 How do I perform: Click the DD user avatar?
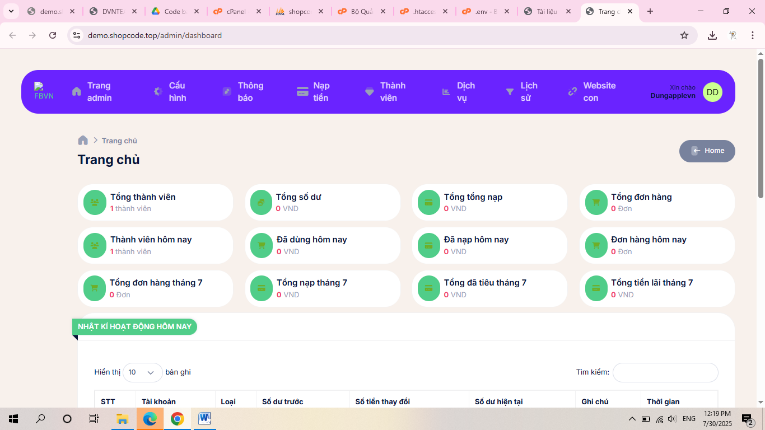pyautogui.click(x=712, y=92)
